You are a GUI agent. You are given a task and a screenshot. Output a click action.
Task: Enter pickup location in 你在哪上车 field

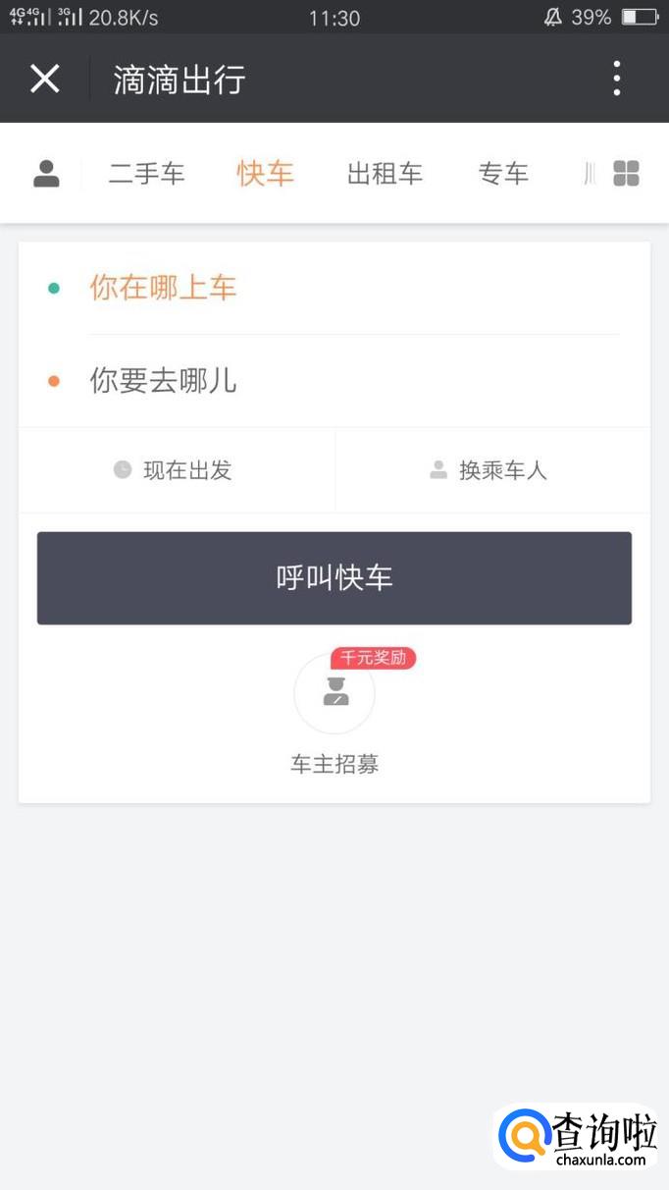pos(353,288)
